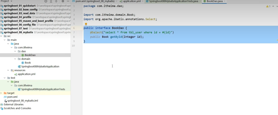Click the fold marker beside import statements
This screenshot has height=115, width=278.
coord(82,15)
